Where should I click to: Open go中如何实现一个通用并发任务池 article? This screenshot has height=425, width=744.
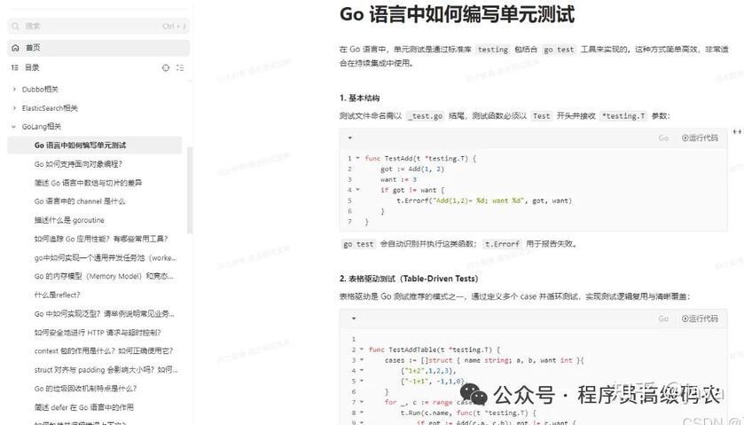click(106, 258)
